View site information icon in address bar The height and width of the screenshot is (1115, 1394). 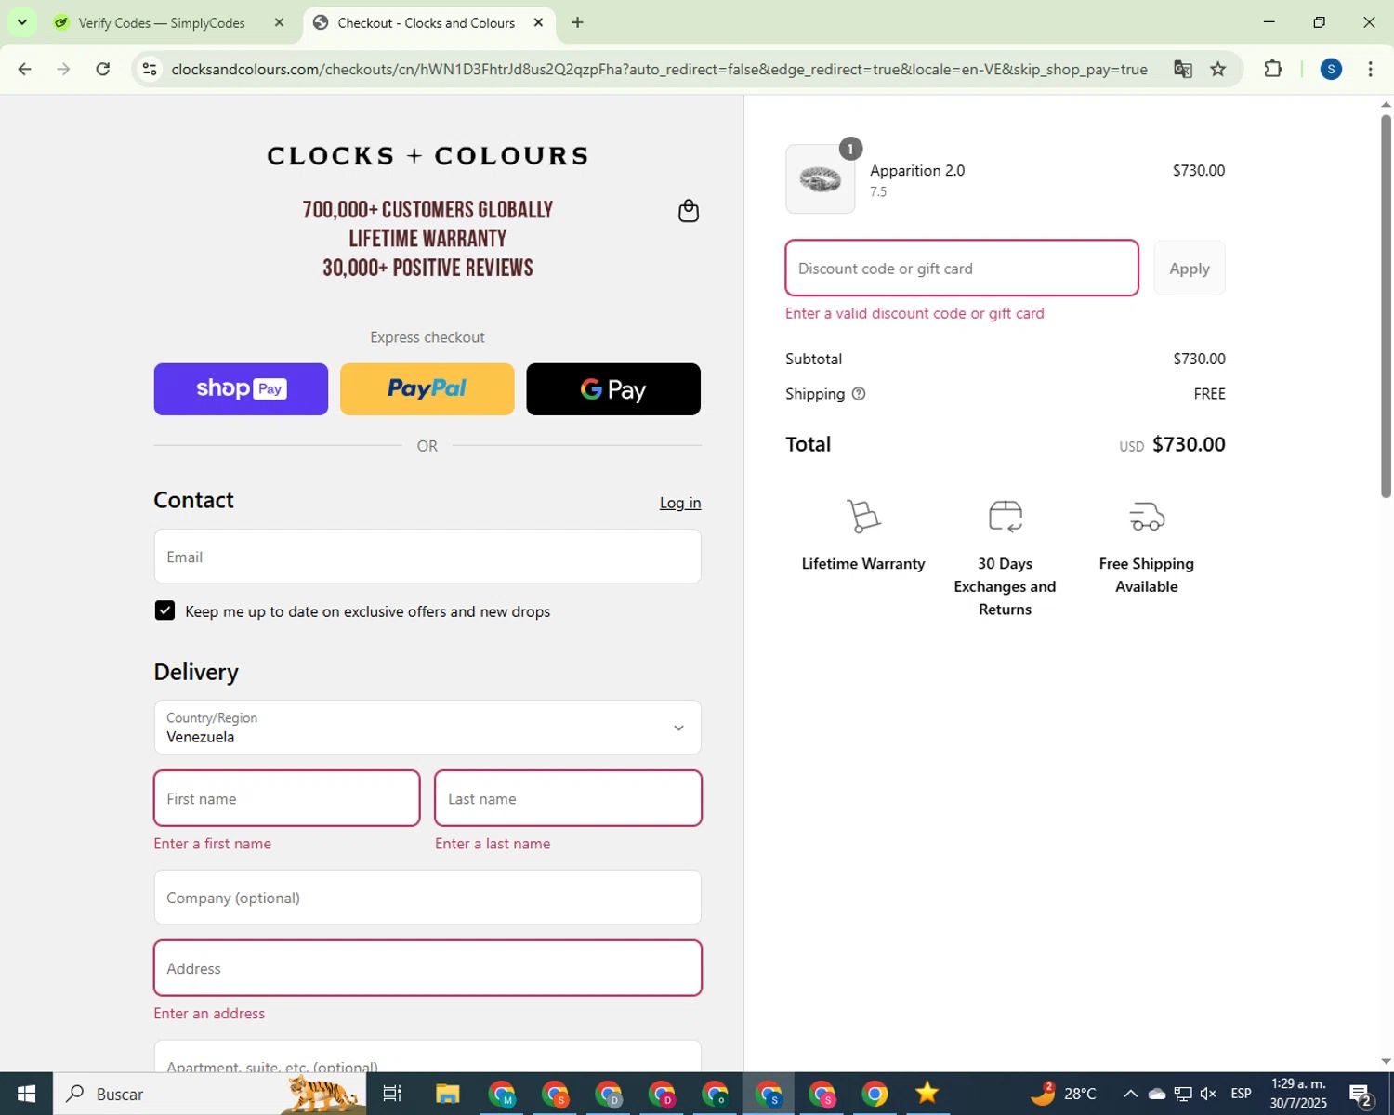150,69
